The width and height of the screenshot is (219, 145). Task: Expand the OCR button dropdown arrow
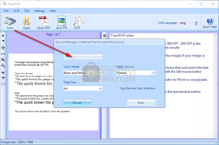pos(83,23)
